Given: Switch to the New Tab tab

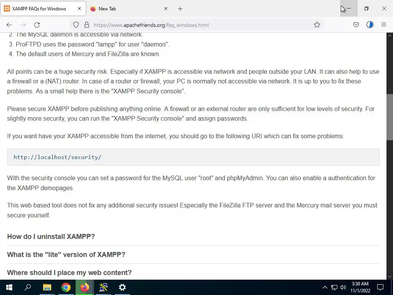Looking at the screenshot, I should coord(129,8).
